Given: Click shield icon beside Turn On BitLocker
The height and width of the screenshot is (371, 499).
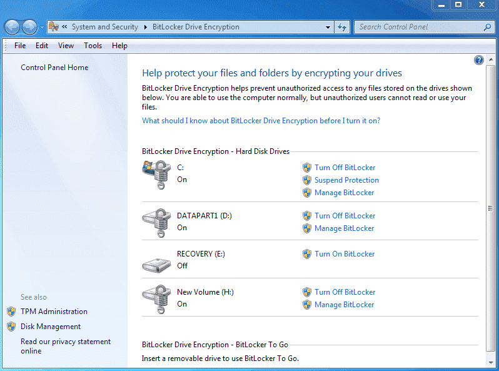Looking at the screenshot, I should click(307, 254).
